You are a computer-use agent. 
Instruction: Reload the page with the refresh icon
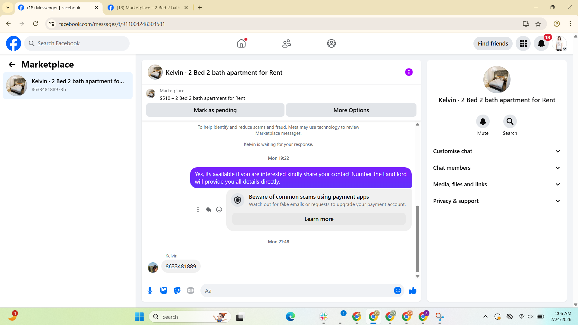(x=35, y=24)
